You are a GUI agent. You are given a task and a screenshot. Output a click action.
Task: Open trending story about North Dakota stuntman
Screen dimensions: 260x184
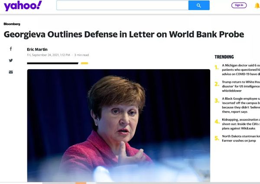(x=240, y=138)
